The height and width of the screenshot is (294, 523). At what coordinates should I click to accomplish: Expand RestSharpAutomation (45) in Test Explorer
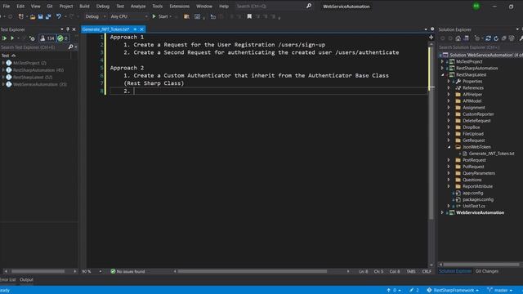click(x=3, y=70)
